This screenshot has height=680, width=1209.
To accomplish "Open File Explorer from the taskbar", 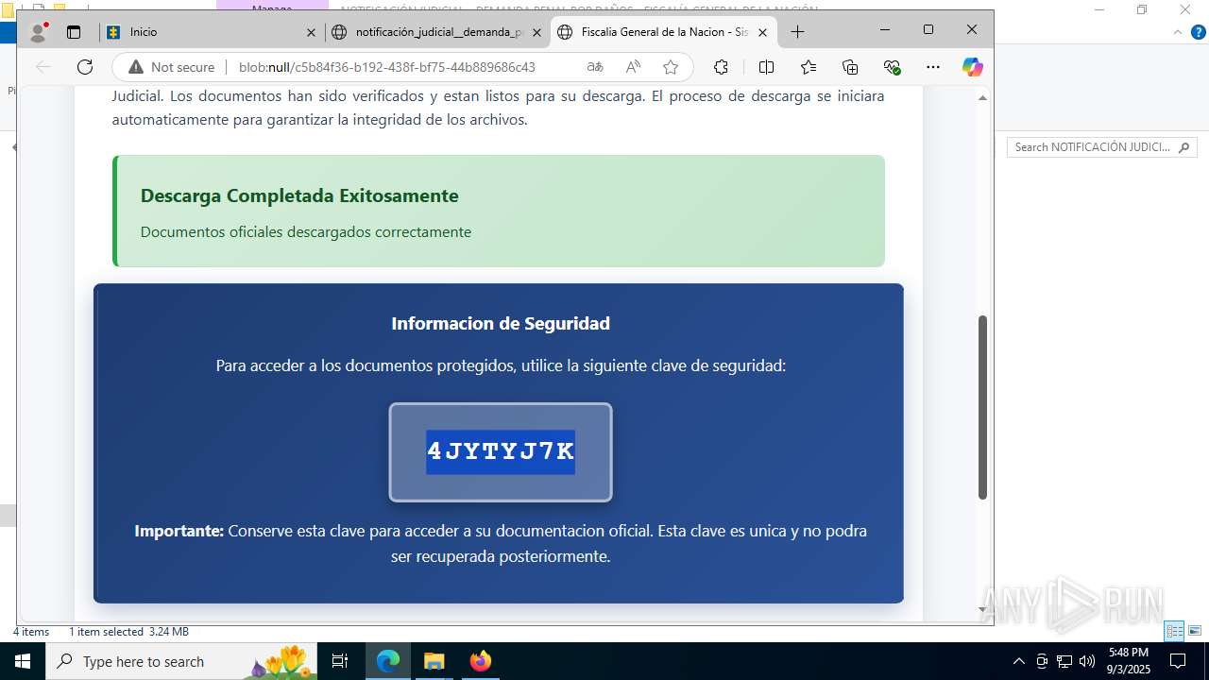I will (434, 661).
